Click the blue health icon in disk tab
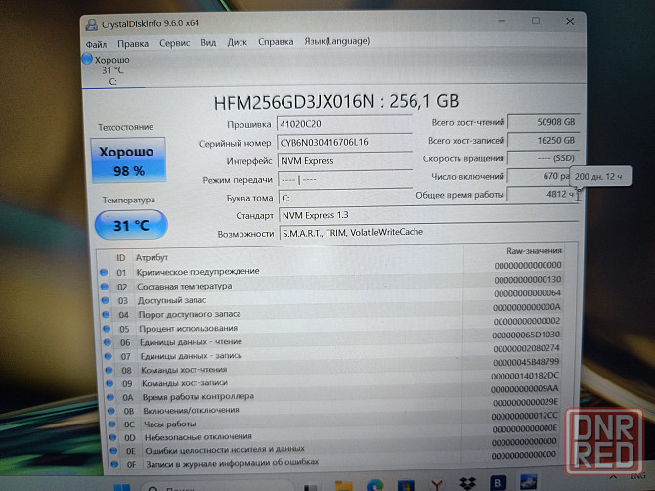This screenshot has width=655, height=491. pyautogui.click(x=87, y=59)
